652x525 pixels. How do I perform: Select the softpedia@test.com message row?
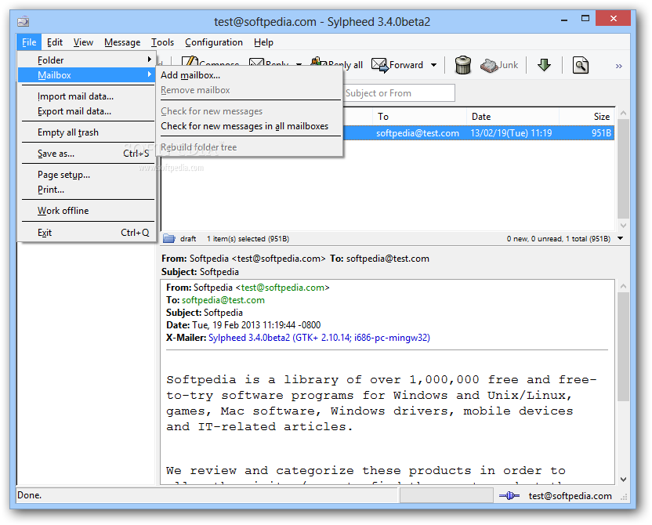point(479,133)
